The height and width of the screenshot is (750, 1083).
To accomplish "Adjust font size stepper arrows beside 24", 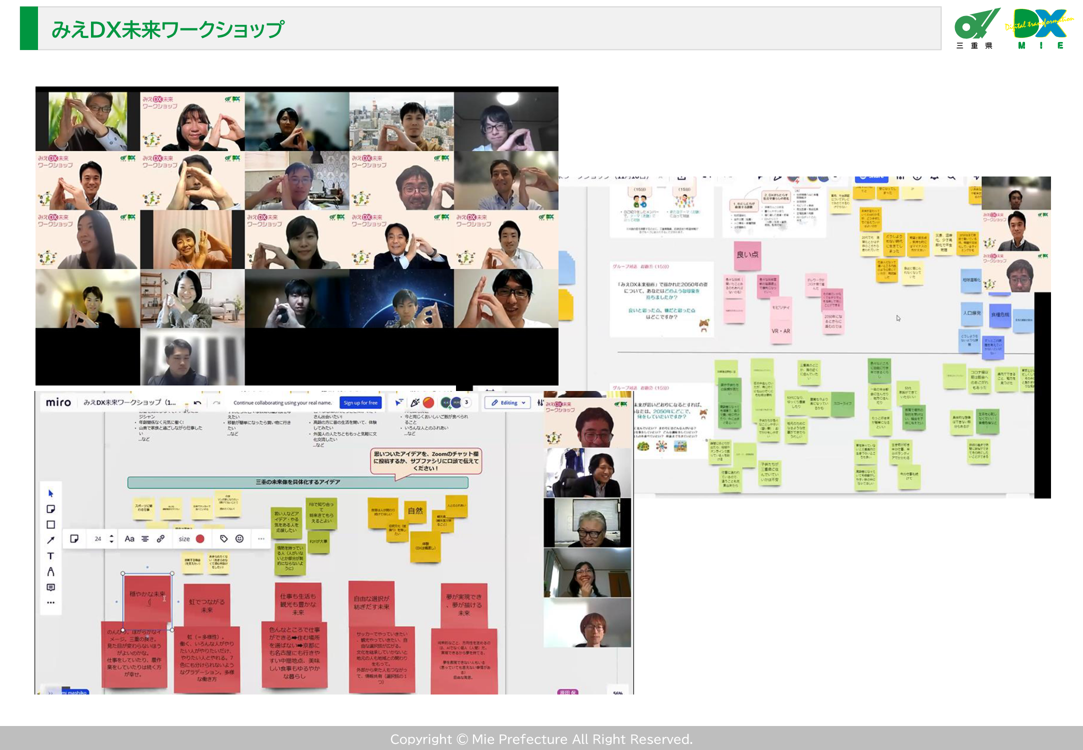I will 111,538.
